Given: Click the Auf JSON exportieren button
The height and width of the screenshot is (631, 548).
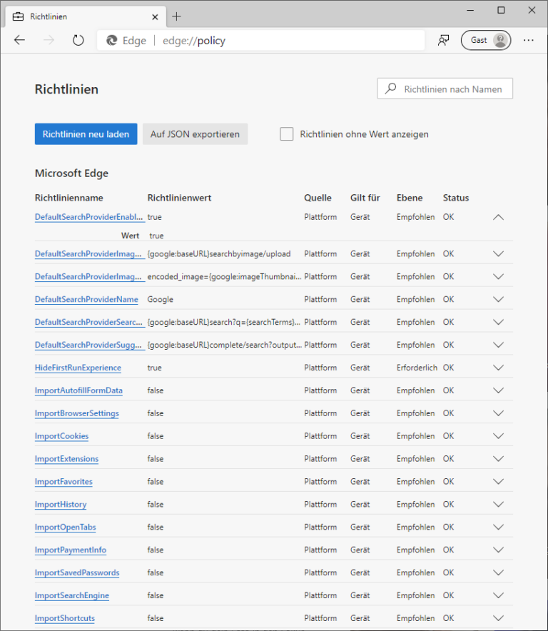Looking at the screenshot, I should point(195,133).
